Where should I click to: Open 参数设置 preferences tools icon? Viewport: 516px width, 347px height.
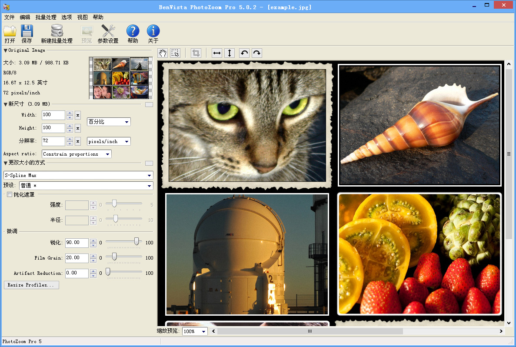tap(108, 34)
